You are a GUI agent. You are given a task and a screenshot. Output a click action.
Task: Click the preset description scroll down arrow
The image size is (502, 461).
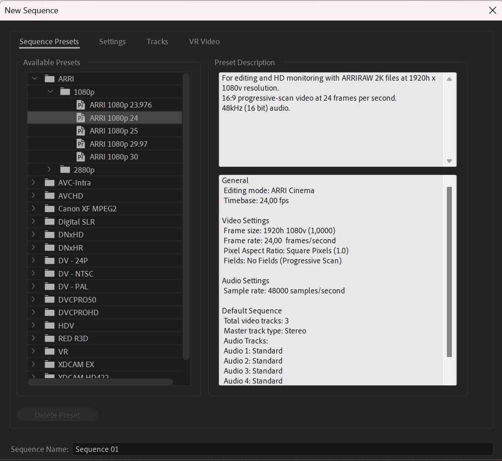(449, 161)
